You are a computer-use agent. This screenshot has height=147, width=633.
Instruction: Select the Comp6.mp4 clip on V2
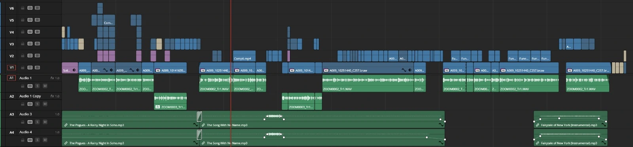point(244,56)
